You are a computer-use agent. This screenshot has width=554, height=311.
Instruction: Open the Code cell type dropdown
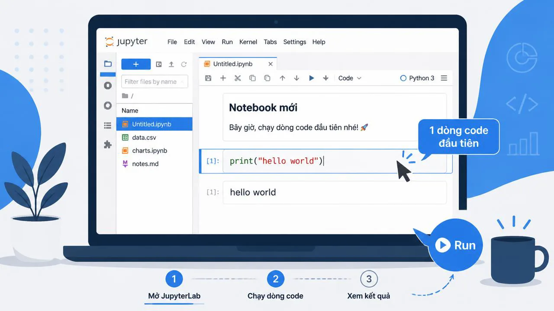coord(350,78)
